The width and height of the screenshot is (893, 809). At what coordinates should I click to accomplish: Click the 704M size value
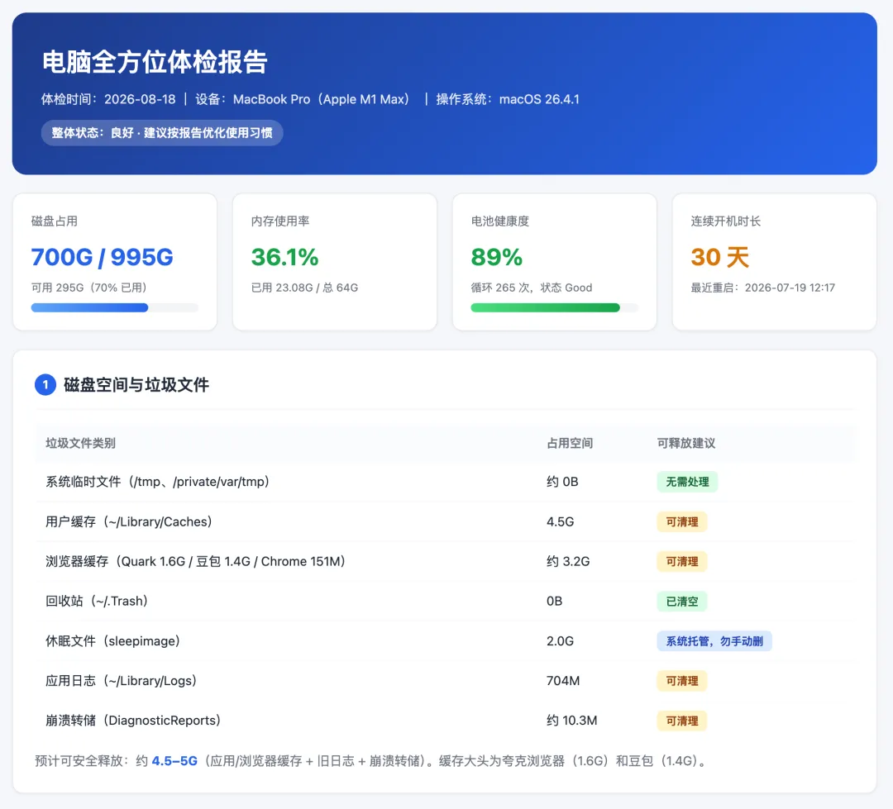563,681
